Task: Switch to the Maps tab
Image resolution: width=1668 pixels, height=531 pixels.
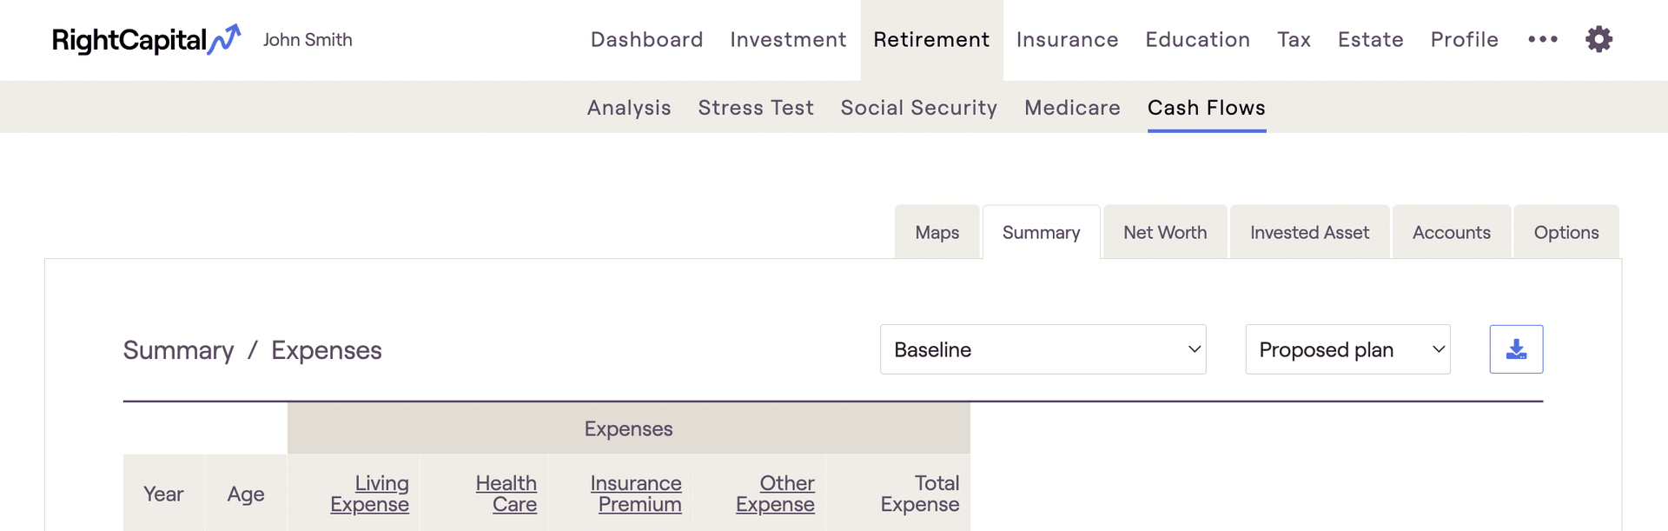Action: 937,233
